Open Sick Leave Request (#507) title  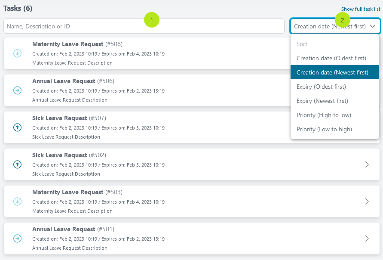[x=69, y=118]
